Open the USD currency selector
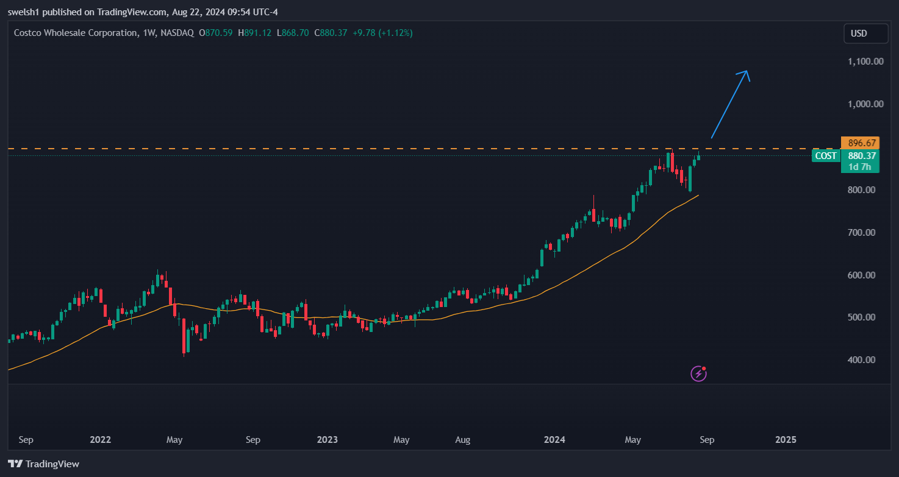This screenshot has height=477, width=899. tap(865, 34)
